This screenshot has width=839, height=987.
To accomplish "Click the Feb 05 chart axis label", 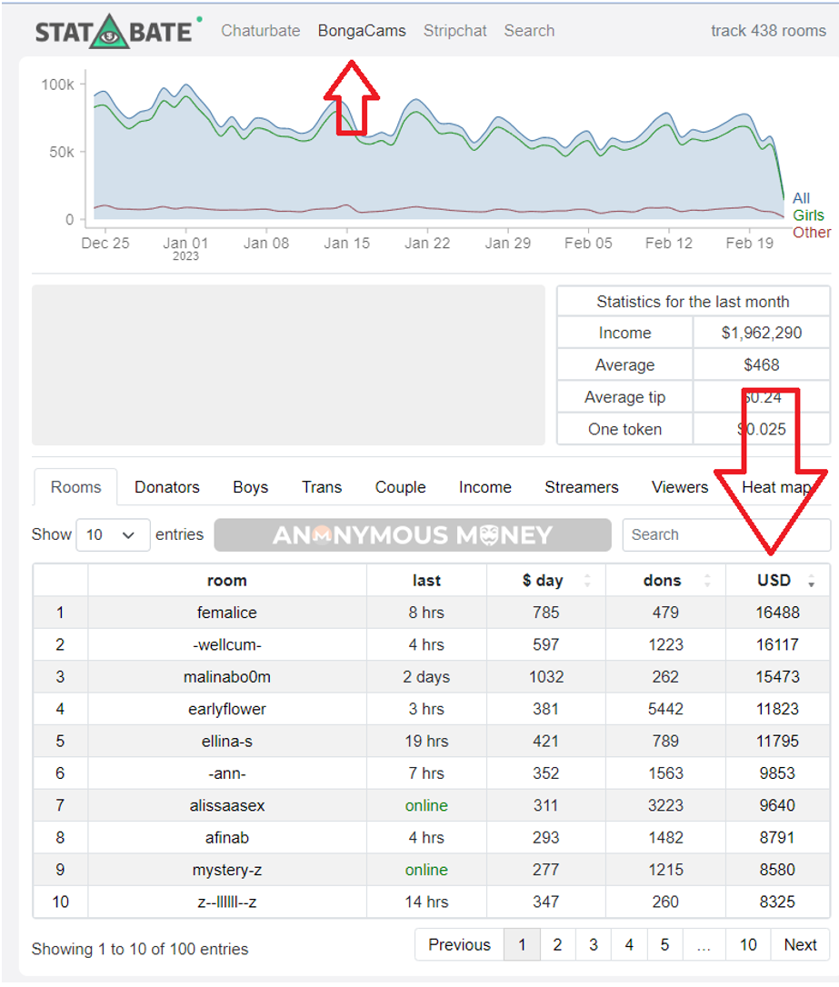I will tap(588, 243).
